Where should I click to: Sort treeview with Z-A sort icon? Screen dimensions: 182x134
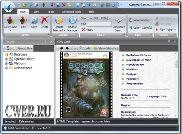tap(9, 48)
